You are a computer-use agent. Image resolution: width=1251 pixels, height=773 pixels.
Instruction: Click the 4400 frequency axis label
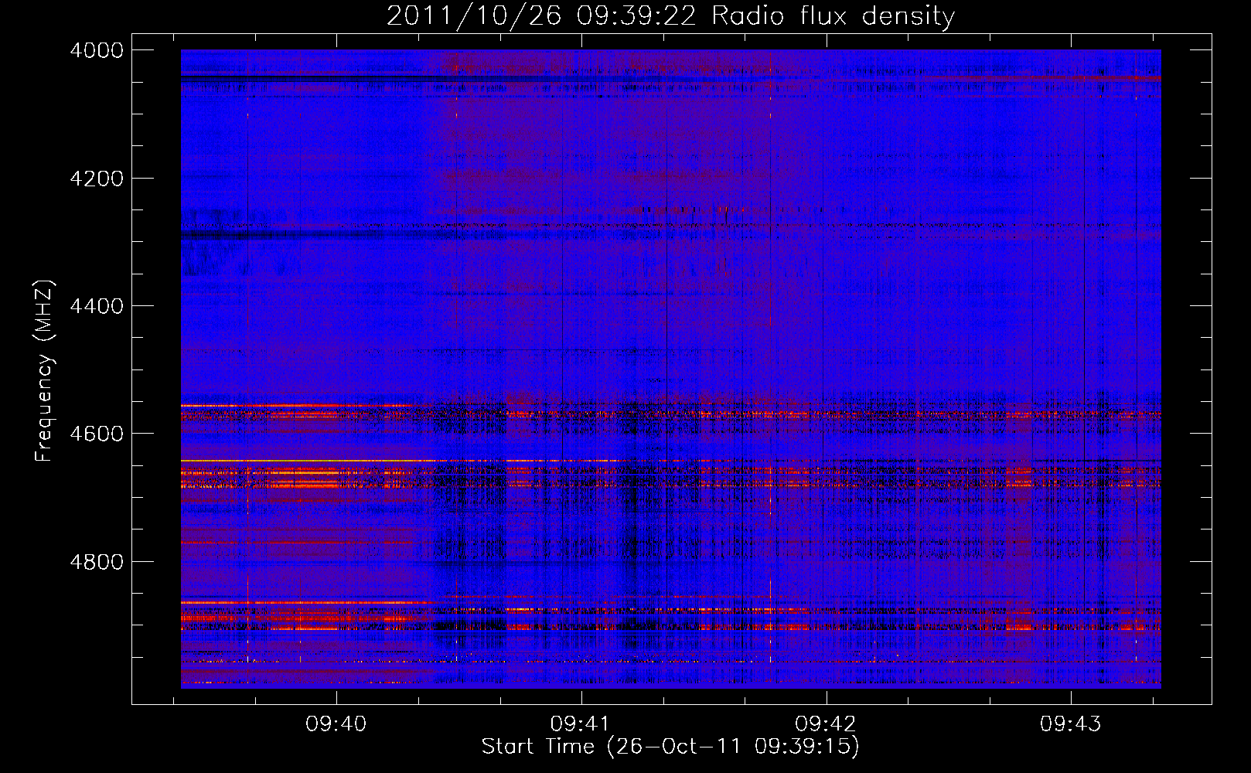point(97,306)
